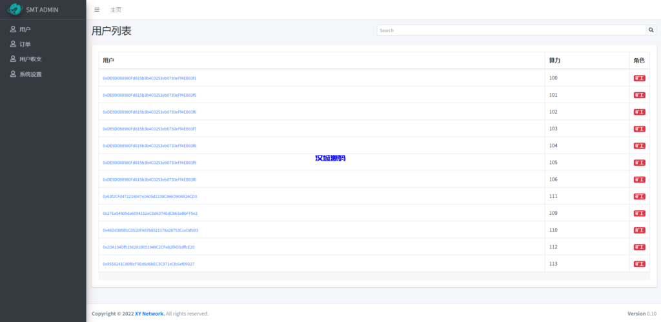Focus the Search input field
Viewport: 661px width, 322px height.
click(511, 30)
